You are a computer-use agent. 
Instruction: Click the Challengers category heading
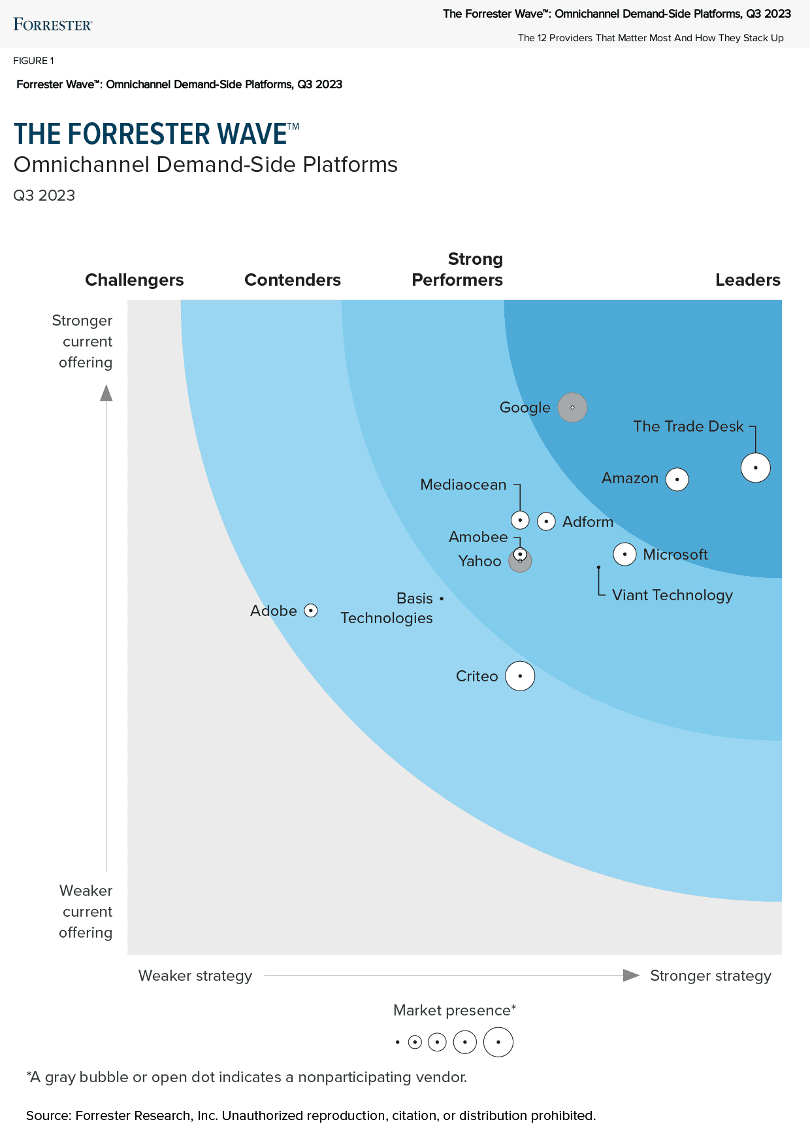(135, 280)
